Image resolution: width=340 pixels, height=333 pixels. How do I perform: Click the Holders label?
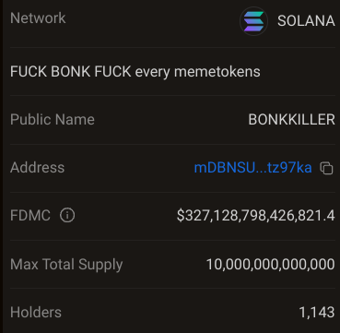click(x=36, y=313)
